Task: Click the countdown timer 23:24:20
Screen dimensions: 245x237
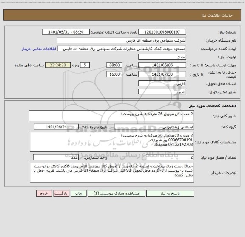Action: pyautogui.click(x=58, y=65)
